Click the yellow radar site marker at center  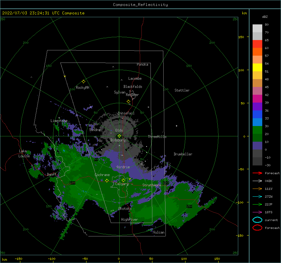tap(119, 136)
